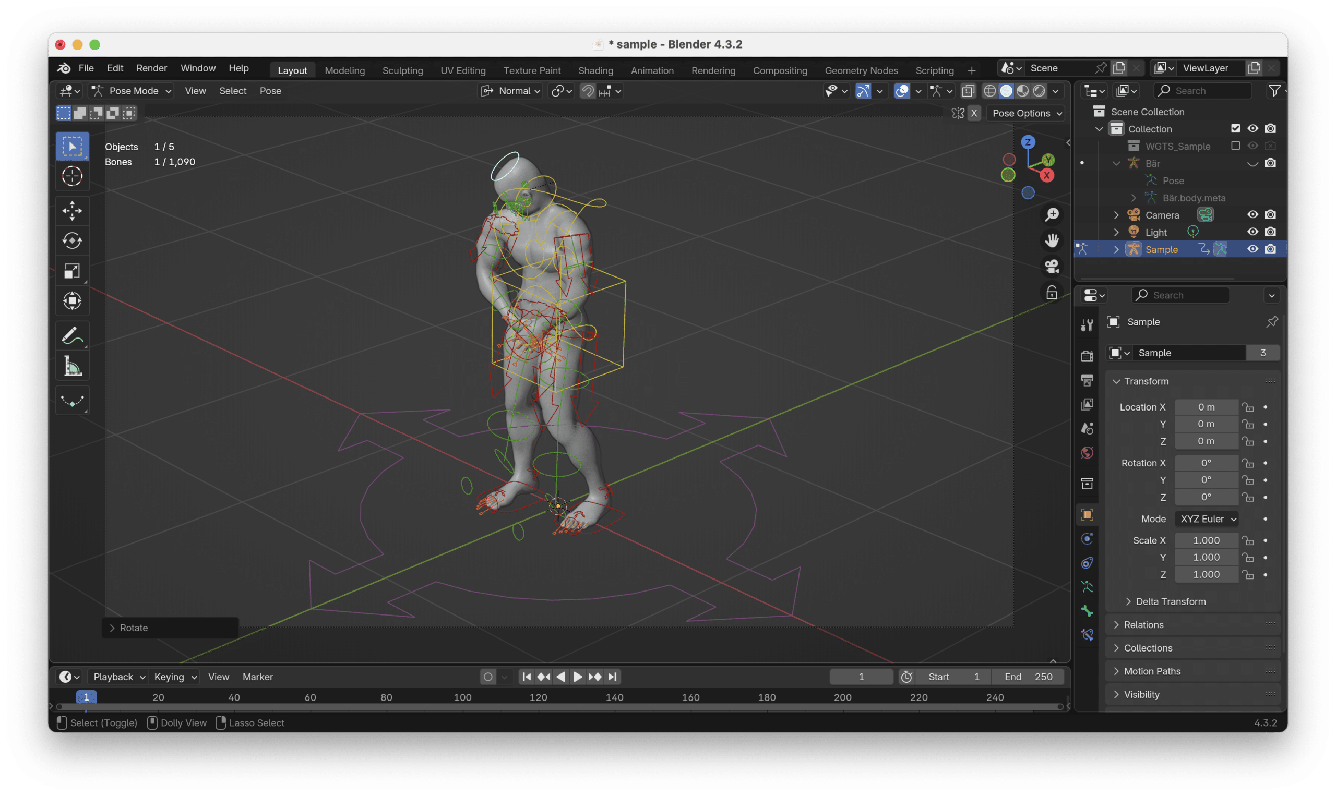Lock Rotation Z transform

[x=1248, y=497]
